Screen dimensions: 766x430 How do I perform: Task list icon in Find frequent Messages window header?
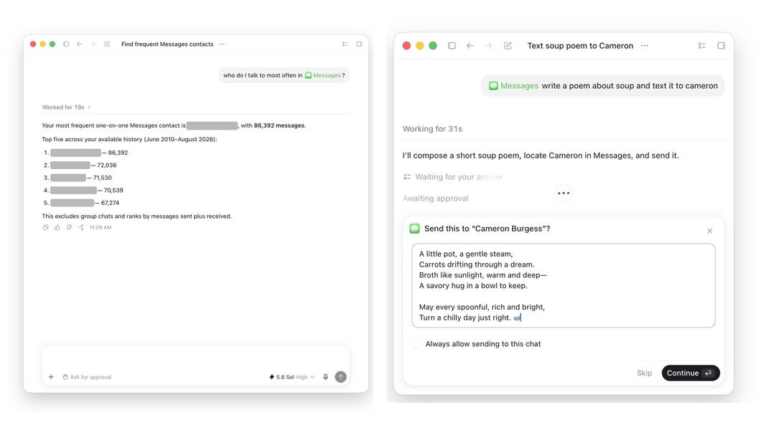[x=345, y=44]
